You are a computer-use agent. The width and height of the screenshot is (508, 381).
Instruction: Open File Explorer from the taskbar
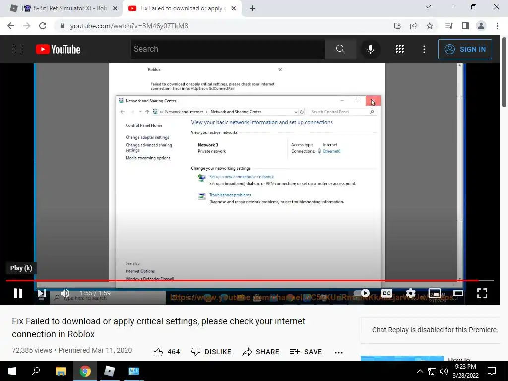tap(61, 371)
